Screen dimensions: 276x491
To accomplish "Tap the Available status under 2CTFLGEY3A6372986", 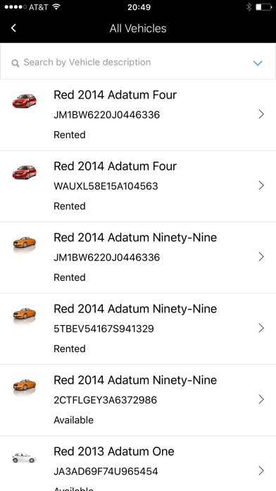I will click(x=73, y=420).
